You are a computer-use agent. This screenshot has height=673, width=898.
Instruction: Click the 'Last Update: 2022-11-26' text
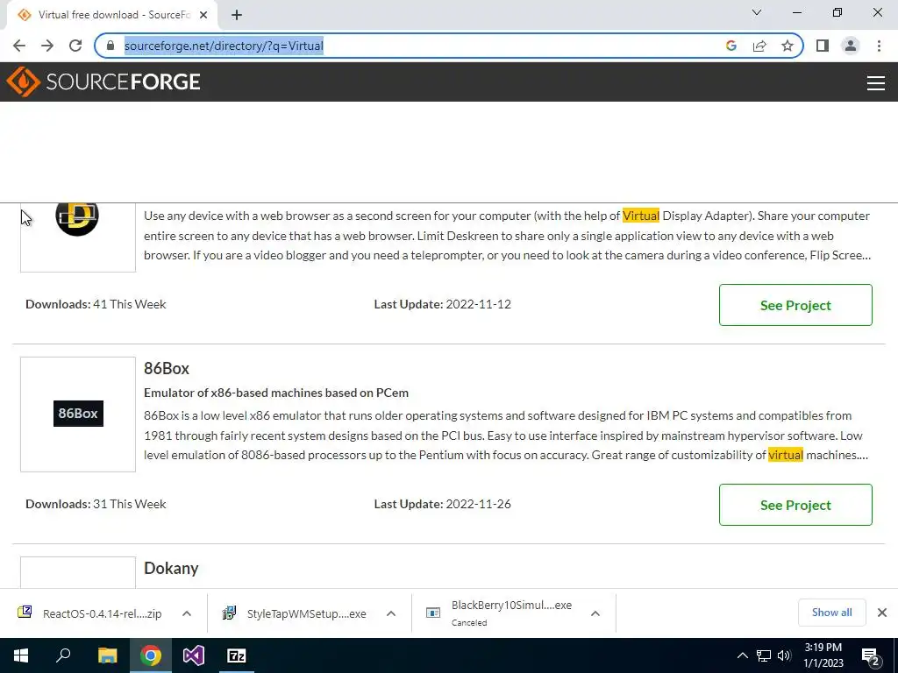[442, 504]
